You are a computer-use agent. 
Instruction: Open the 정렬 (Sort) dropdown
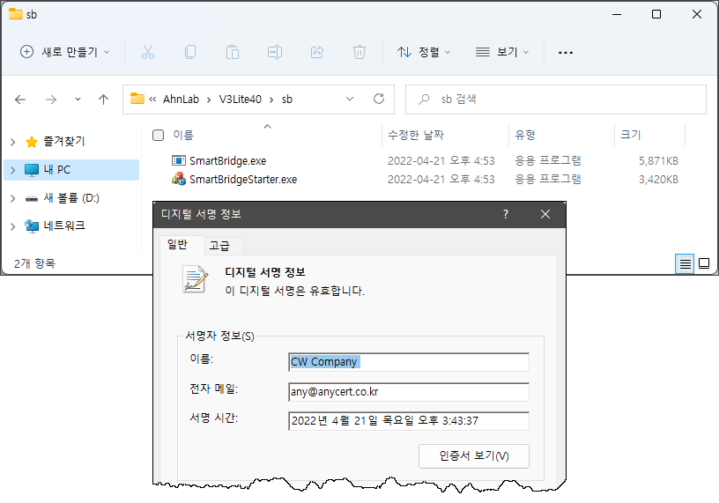click(424, 52)
